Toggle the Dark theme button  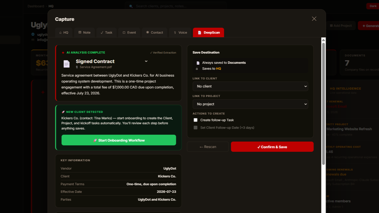(x=373, y=6)
